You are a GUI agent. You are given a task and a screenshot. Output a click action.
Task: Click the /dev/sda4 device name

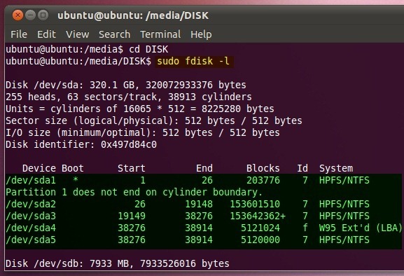[31, 228]
